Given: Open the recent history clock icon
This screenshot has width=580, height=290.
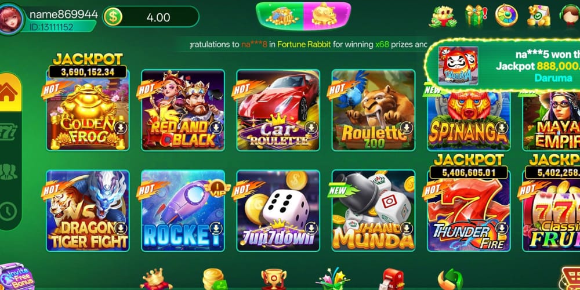Looking at the screenshot, I should [x=8, y=211].
